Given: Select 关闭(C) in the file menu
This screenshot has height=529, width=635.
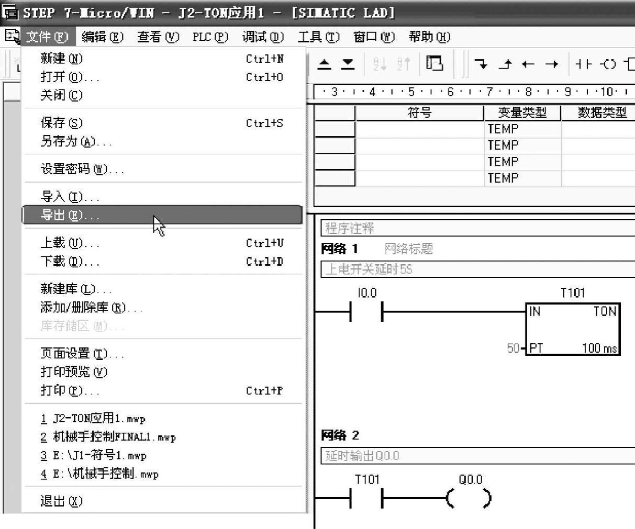Looking at the screenshot, I should (163, 95).
